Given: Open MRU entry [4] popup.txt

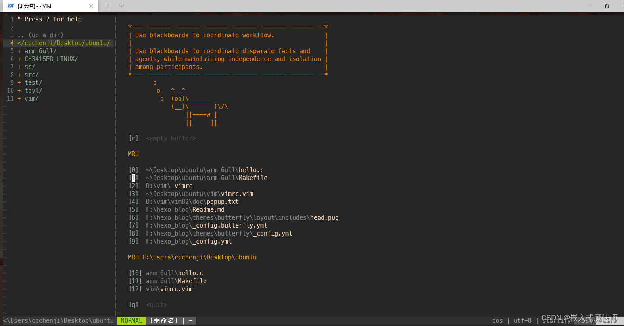Looking at the screenshot, I should (184, 201).
